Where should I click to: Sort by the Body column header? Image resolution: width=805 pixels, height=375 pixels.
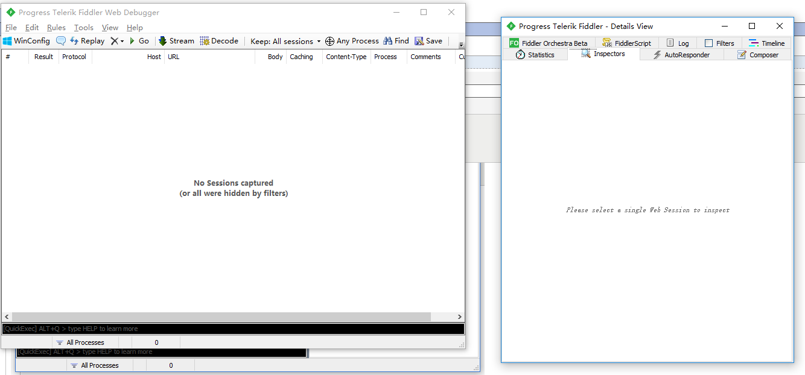click(270, 57)
